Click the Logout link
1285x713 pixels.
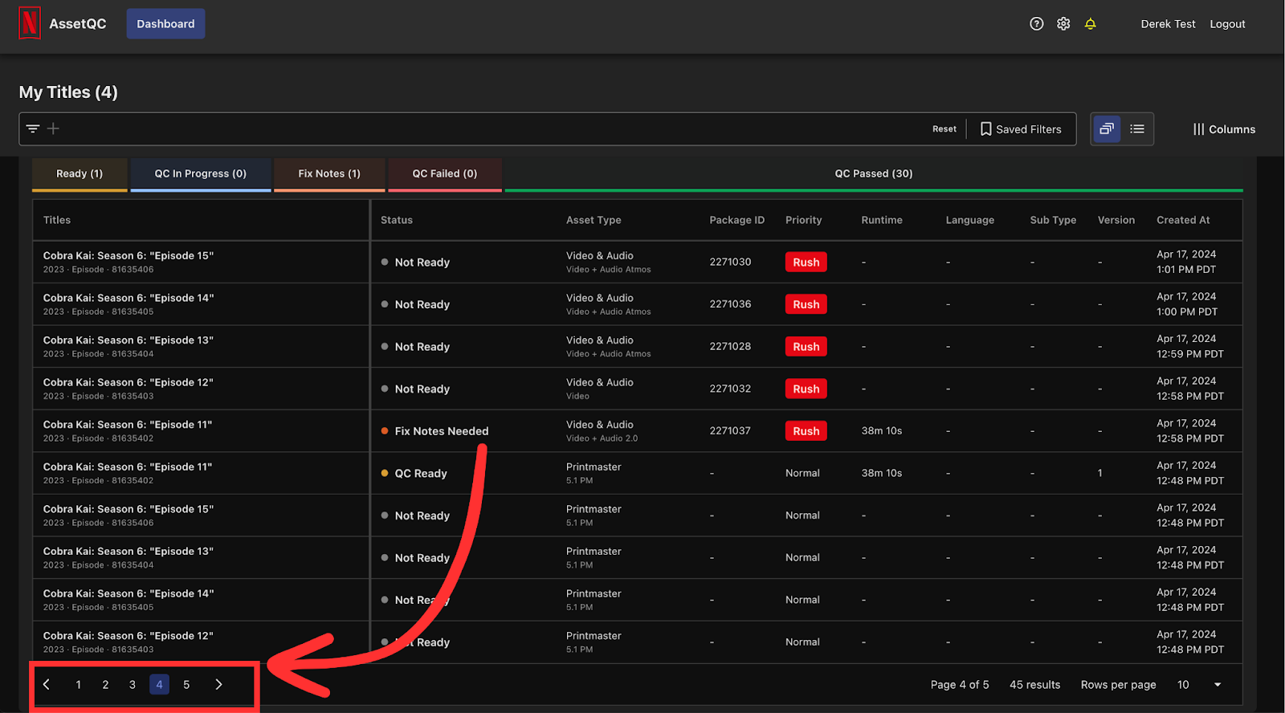click(x=1227, y=24)
